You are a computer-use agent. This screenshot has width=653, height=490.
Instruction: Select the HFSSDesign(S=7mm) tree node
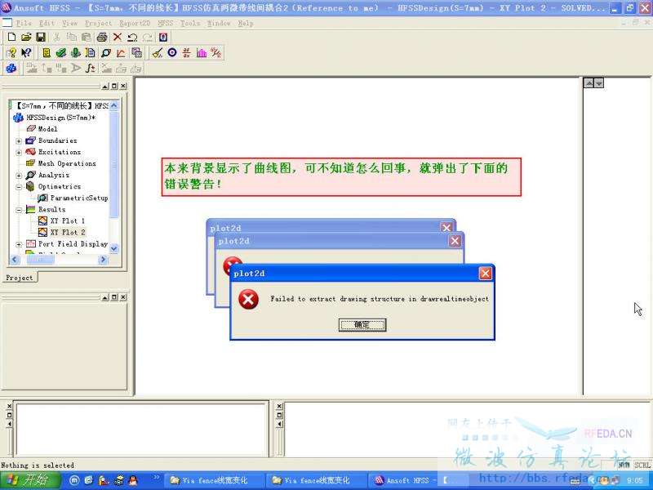[60, 118]
